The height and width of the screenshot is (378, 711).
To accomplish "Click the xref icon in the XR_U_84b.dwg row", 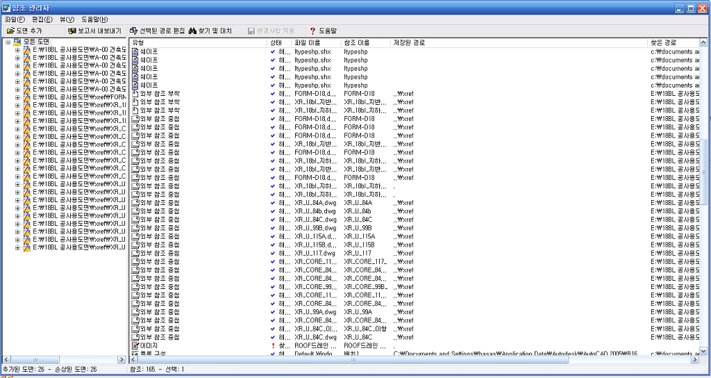I will click(x=135, y=211).
